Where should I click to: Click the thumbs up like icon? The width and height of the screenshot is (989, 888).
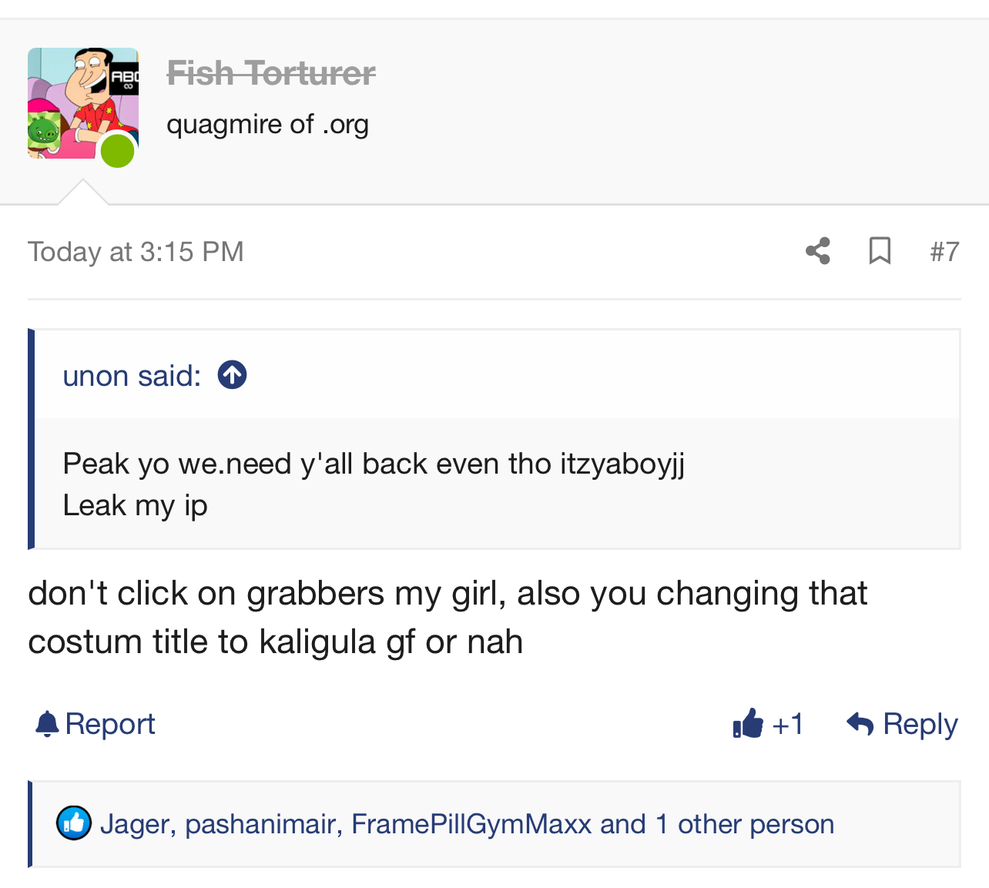point(748,723)
